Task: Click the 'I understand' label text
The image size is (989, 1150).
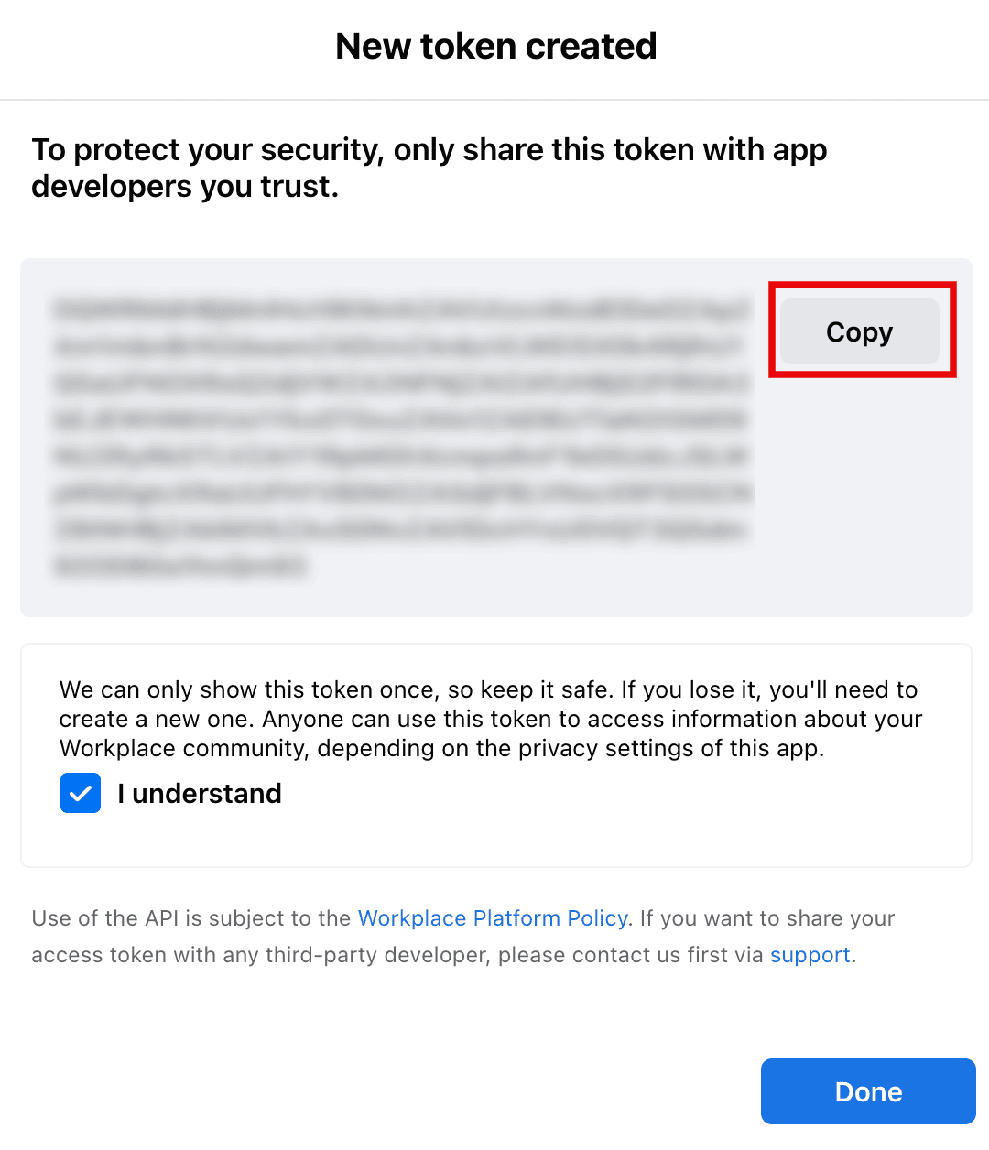Action: click(200, 793)
